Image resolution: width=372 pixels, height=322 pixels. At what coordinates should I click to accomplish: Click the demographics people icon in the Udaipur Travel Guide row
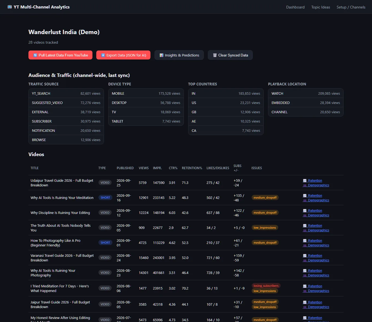pos(305,185)
